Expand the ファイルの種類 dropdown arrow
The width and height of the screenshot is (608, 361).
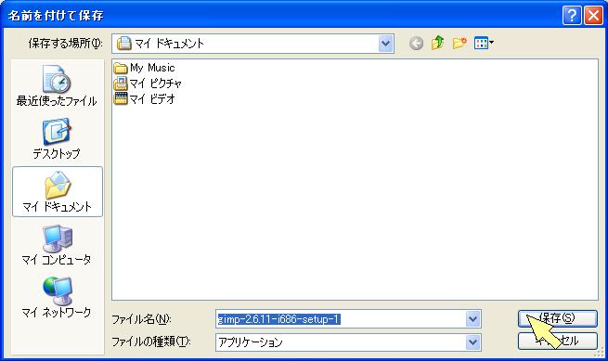[472, 342]
